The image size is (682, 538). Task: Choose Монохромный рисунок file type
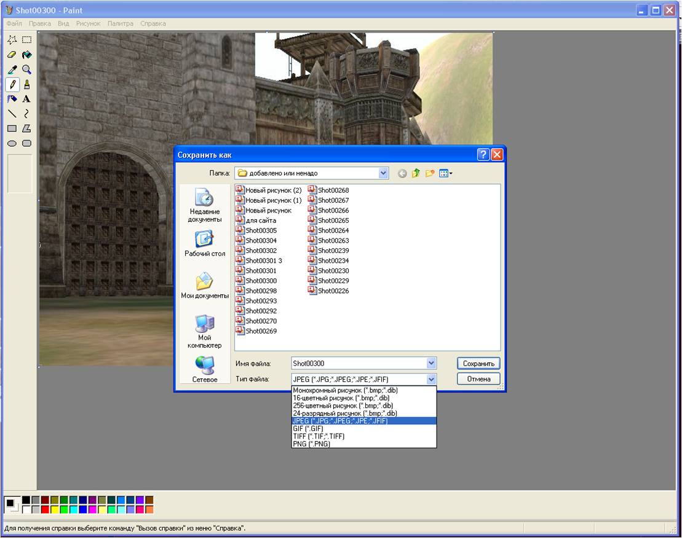(x=363, y=390)
